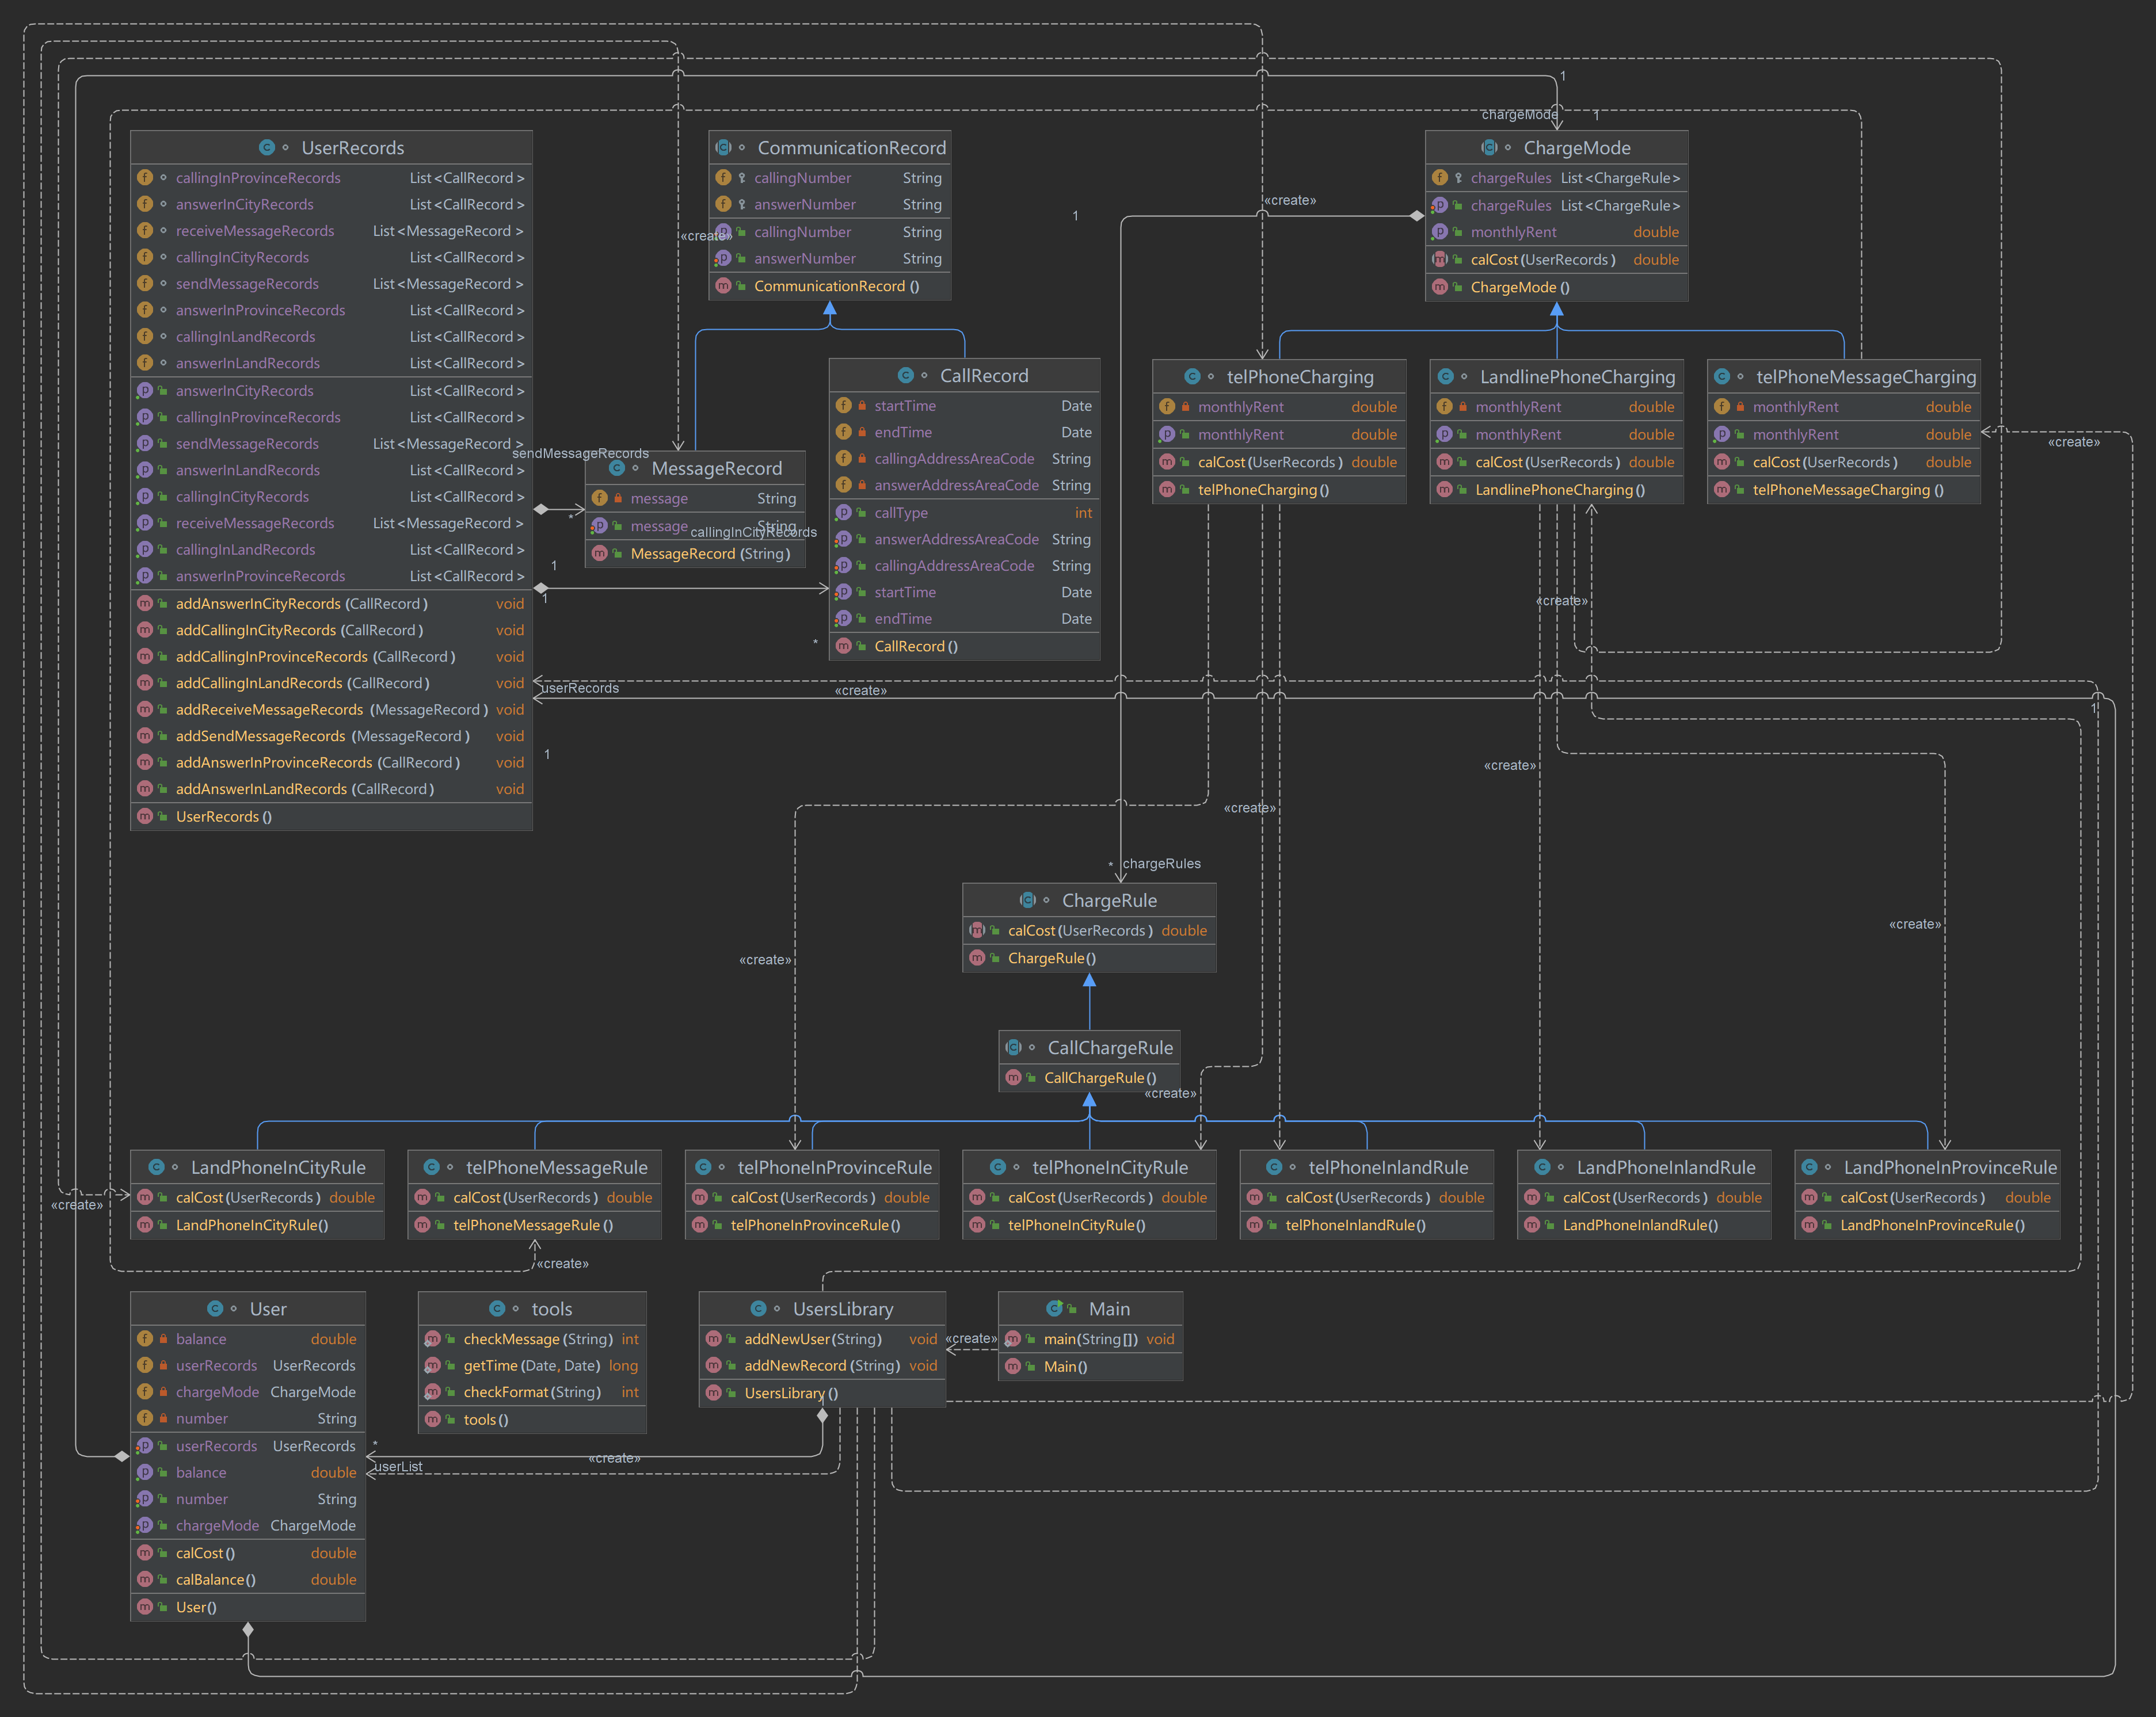Viewport: 2156px width, 1717px height.
Task: Select calBalance() method in User class
Action: [x=216, y=1579]
